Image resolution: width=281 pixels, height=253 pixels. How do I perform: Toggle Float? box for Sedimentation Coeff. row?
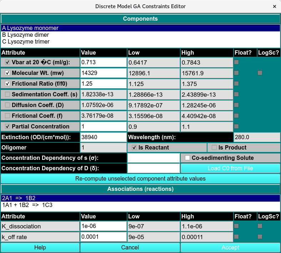click(x=236, y=94)
